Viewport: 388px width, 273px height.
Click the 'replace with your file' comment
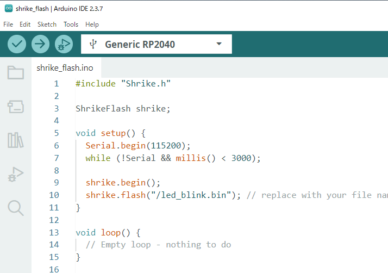click(316, 195)
